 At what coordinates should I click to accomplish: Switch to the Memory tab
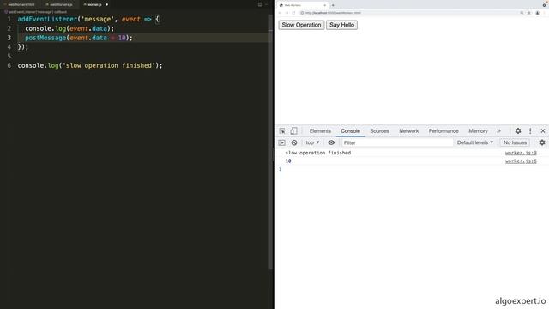tap(478, 131)
